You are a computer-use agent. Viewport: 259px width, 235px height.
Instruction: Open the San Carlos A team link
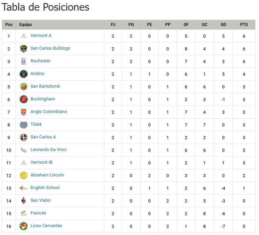tap(43, 137)
